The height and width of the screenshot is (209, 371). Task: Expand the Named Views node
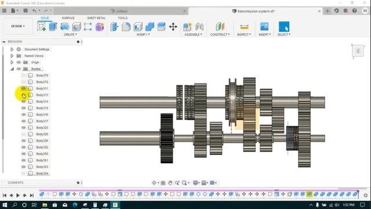coord(12,56)
